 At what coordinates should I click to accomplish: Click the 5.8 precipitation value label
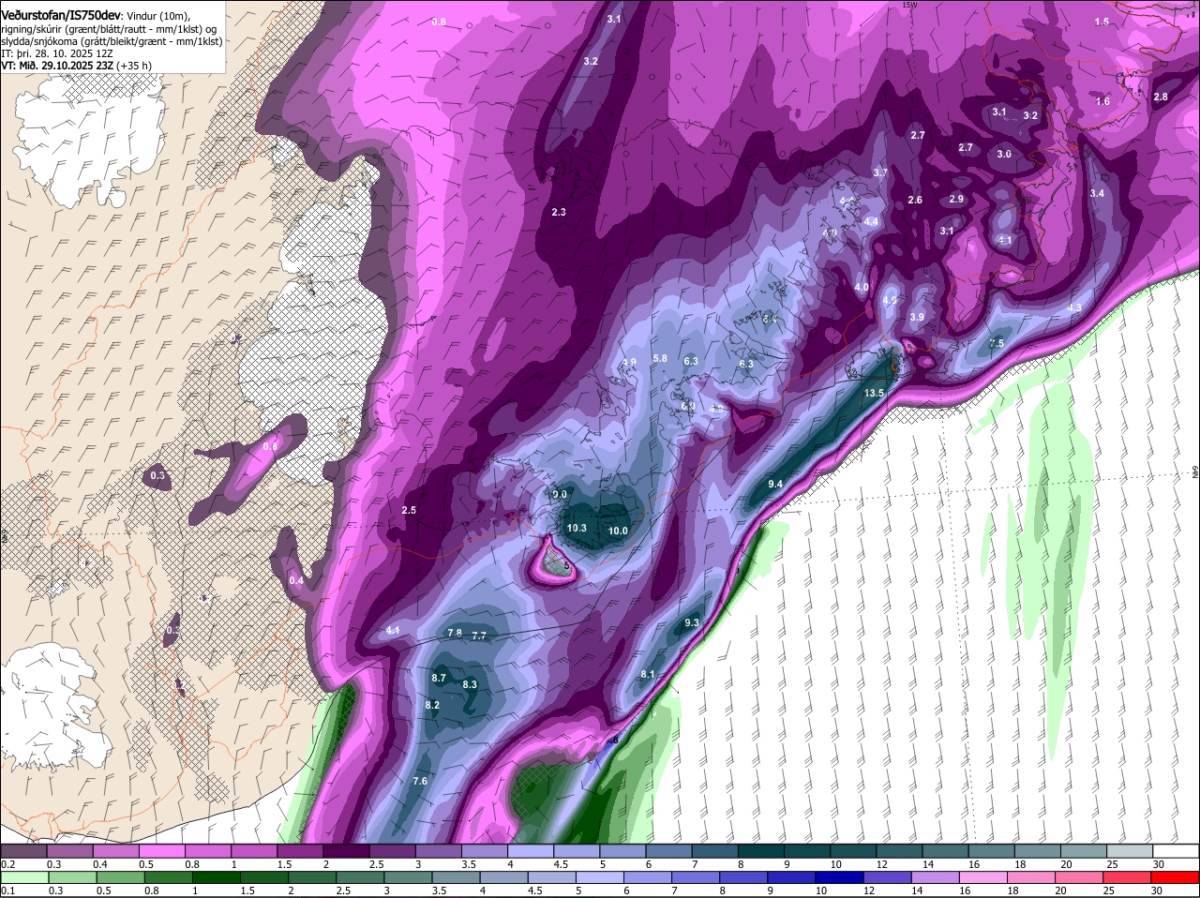[x=660, y=358]
